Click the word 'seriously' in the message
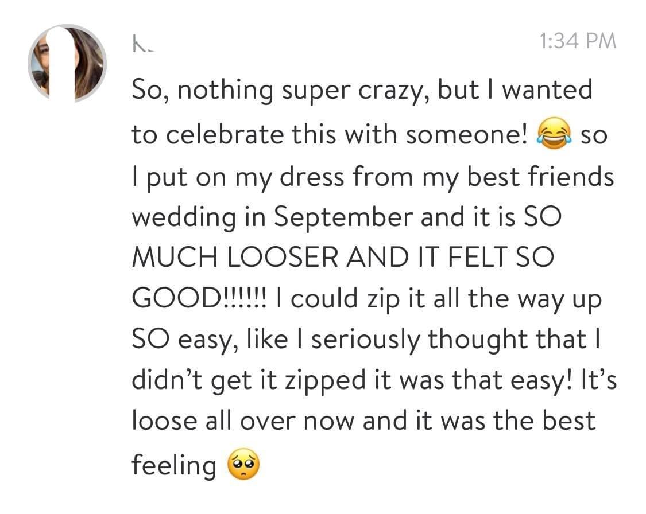 (366, 341)
